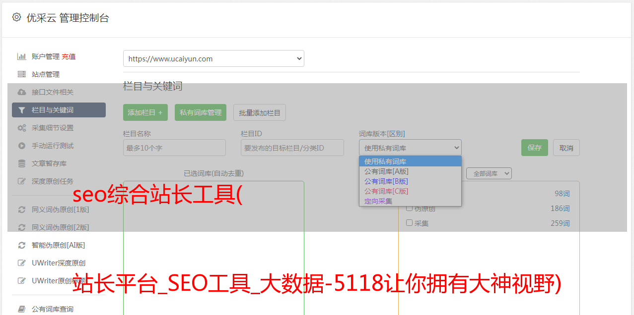This screenshot has width=634, height=315.
Task: Select the 定向采集 option
Action: coord(410,201)
